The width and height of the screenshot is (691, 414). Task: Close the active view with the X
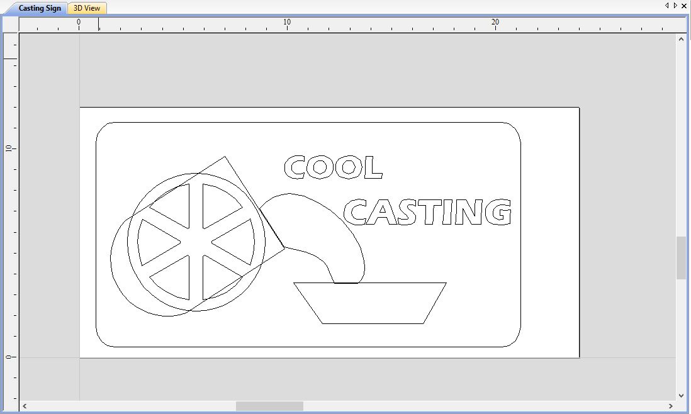pyautogui.click(x=684, y=6)
